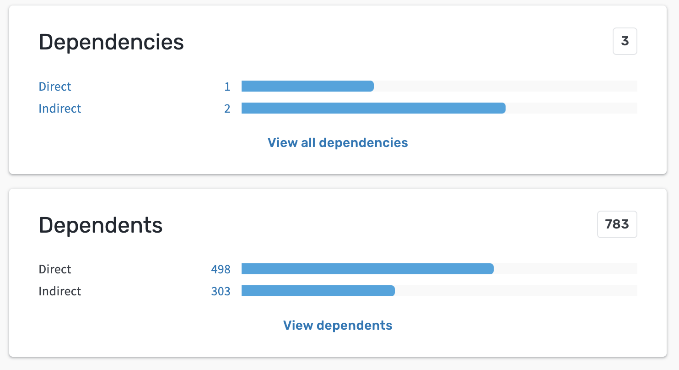Click the direct dependencies count 1
This screenshot has height=370, width=679.
click(x=227, y=86)
